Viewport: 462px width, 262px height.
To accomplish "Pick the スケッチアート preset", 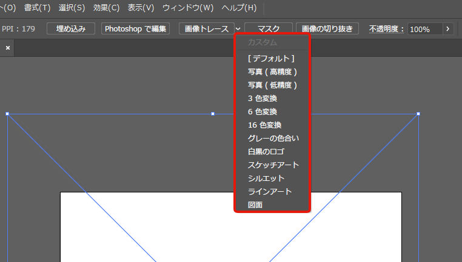I will tap(273, 165).
